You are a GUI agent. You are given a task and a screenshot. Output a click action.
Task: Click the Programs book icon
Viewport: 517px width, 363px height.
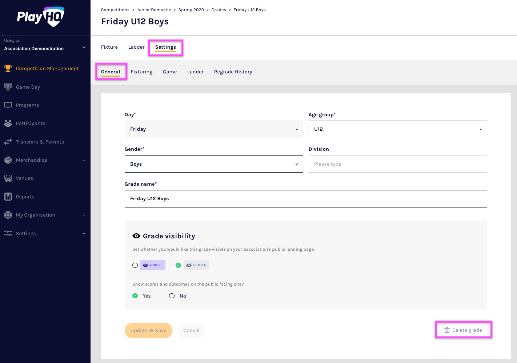click(8, 105)
